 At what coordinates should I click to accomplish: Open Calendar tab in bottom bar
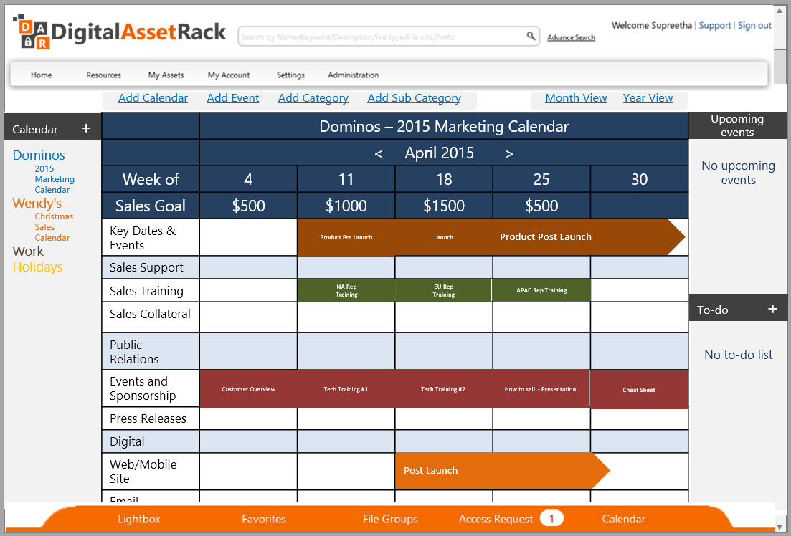623,519
